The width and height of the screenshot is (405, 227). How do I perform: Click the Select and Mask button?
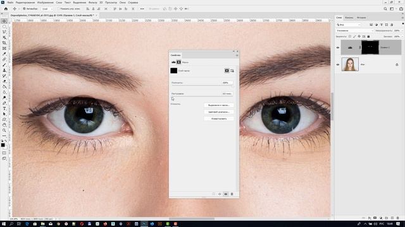pyautogui.click(x=218, y=105)
